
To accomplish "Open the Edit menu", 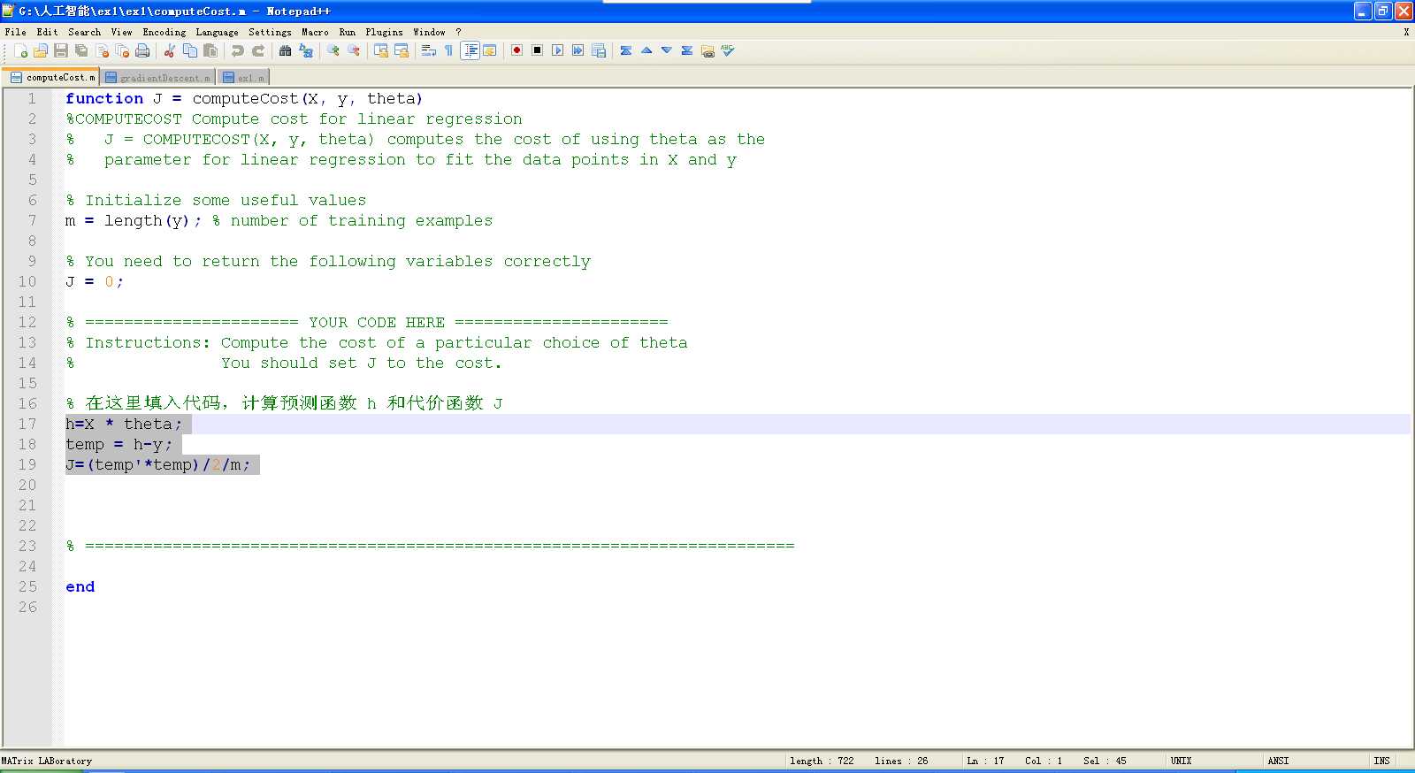I will [x=47, y=32].
